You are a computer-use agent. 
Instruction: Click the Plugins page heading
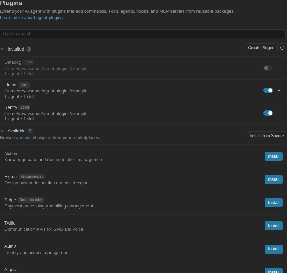[11, 3]
